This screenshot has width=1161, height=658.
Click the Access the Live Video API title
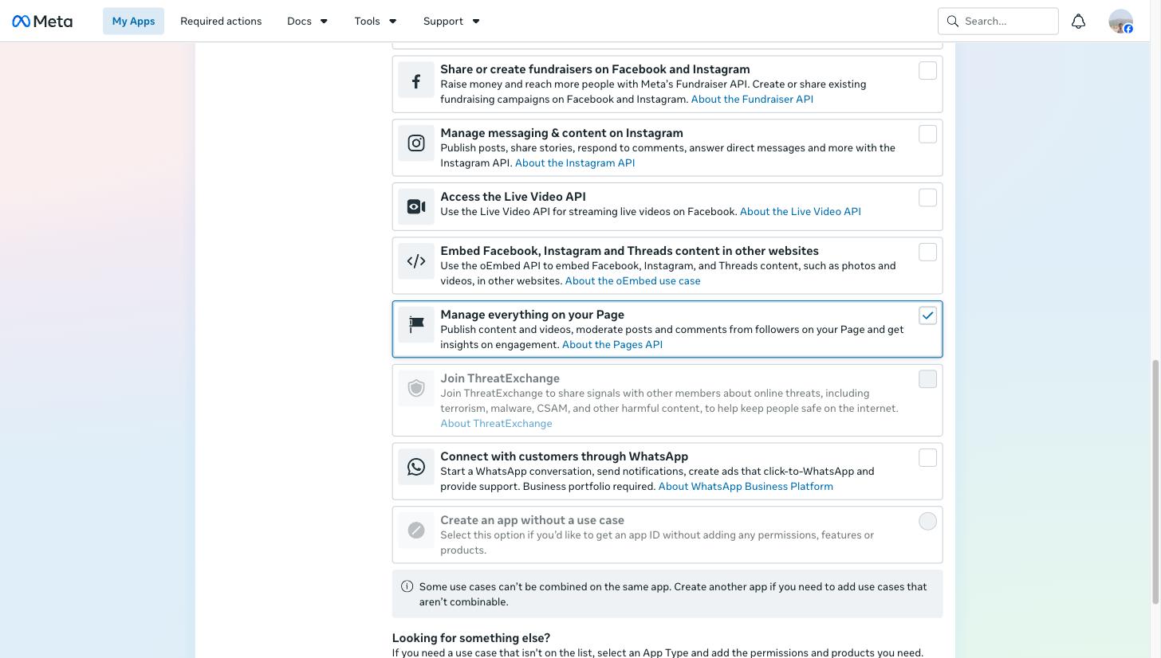[513, 197]
